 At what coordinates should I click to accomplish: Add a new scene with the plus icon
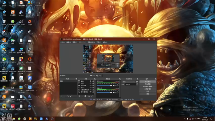[61, 96]
